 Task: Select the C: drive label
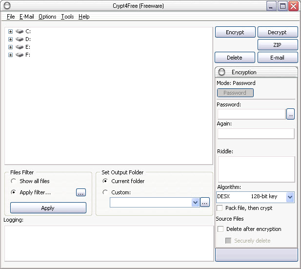coord(28,31)
